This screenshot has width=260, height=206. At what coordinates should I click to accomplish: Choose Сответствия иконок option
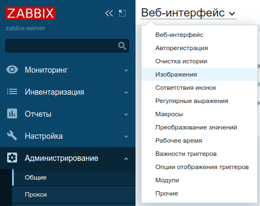tap(199, 88)
